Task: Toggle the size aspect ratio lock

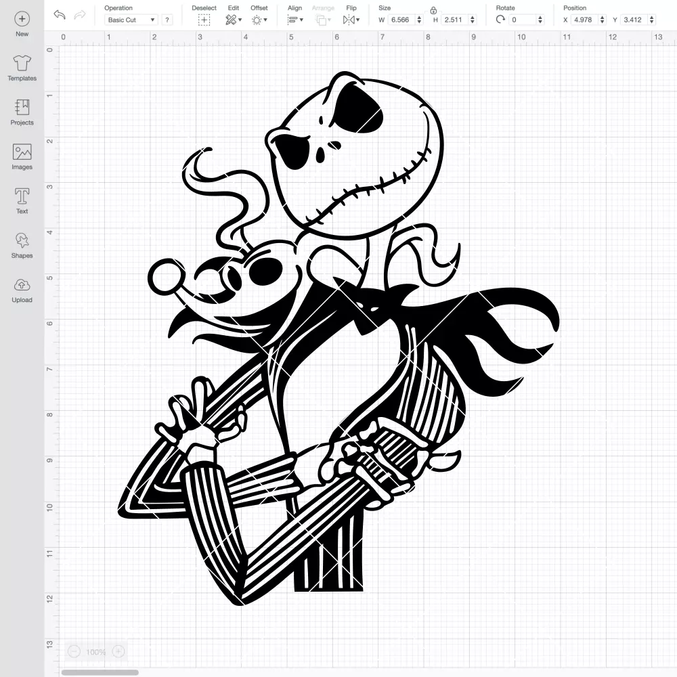Action: [433, 10]
